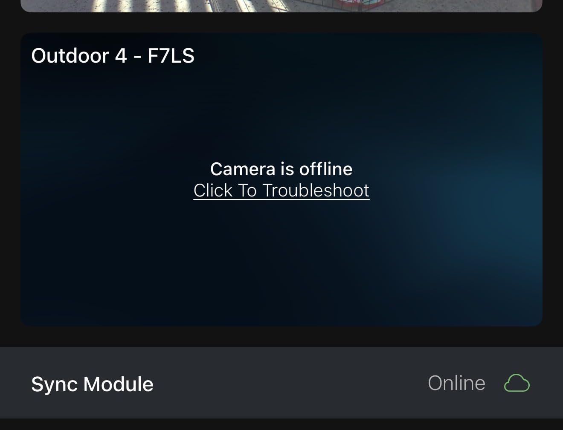Select the Outdoor 4 text in the title

click(79, 56)
